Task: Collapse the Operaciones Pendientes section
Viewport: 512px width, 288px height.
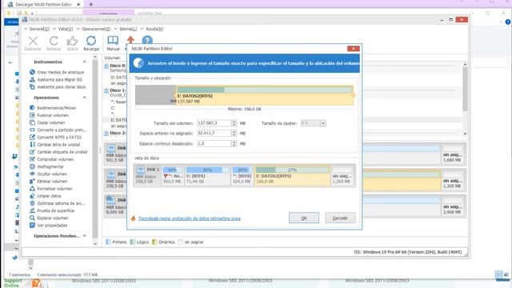Action: click(x=85, y=236)
